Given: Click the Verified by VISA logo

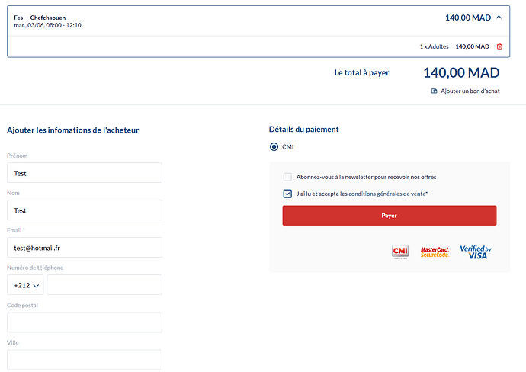Looking at the screenshot, I should (476, 252).
